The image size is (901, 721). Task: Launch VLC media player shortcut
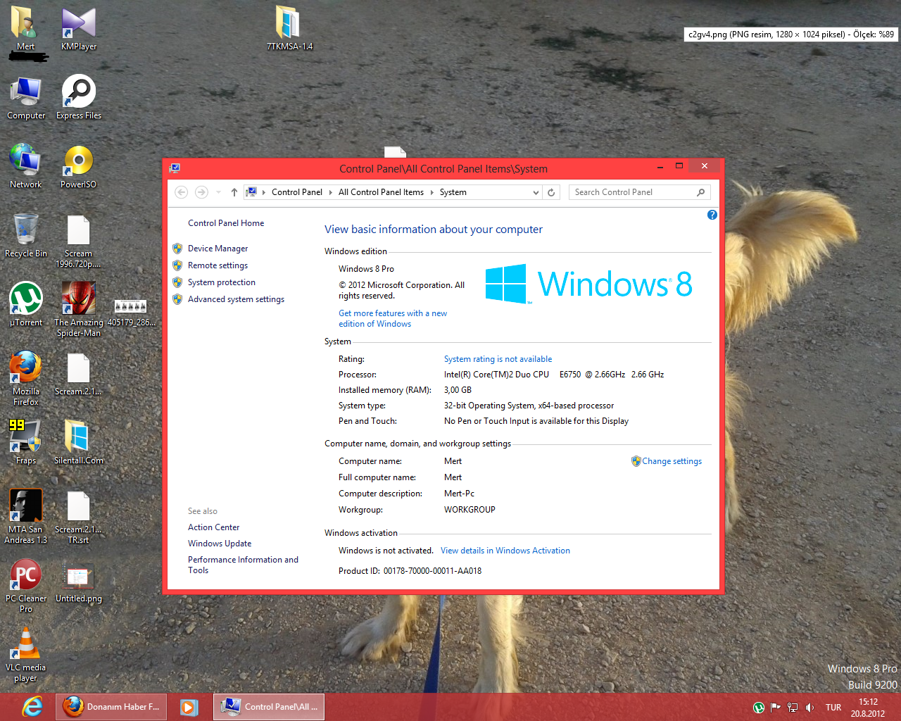click(x=26, y=654)
